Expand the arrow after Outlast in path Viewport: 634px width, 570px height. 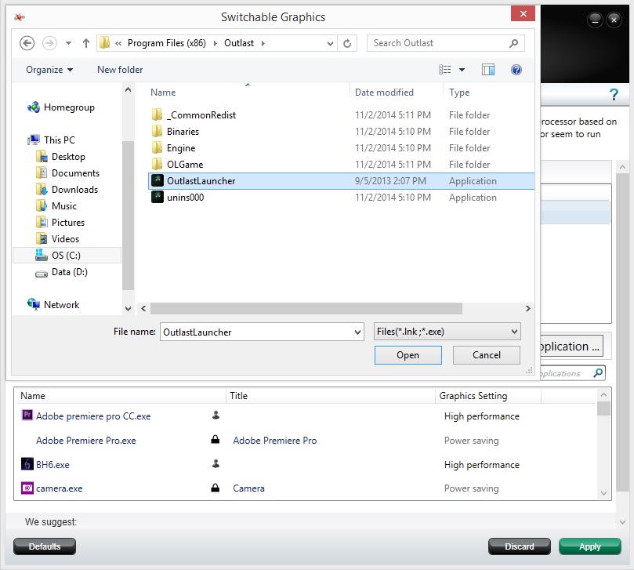[263, 43]
